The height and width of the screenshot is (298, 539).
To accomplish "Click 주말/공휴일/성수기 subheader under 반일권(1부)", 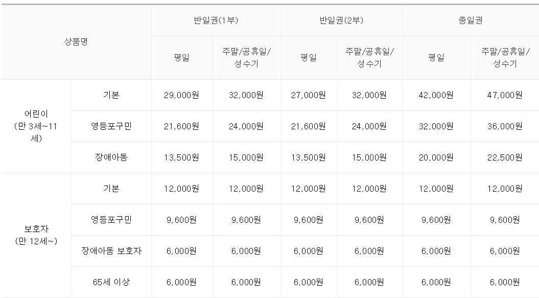I will click(246, 57).
